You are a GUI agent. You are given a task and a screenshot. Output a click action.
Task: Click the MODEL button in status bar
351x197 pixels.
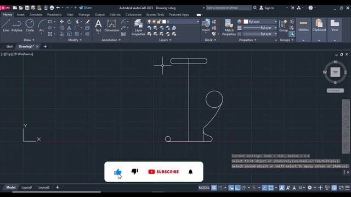(204, 188)
